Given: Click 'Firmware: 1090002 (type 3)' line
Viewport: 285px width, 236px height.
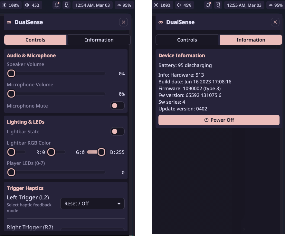Looking at the screenshot, I should click(189, 89).
